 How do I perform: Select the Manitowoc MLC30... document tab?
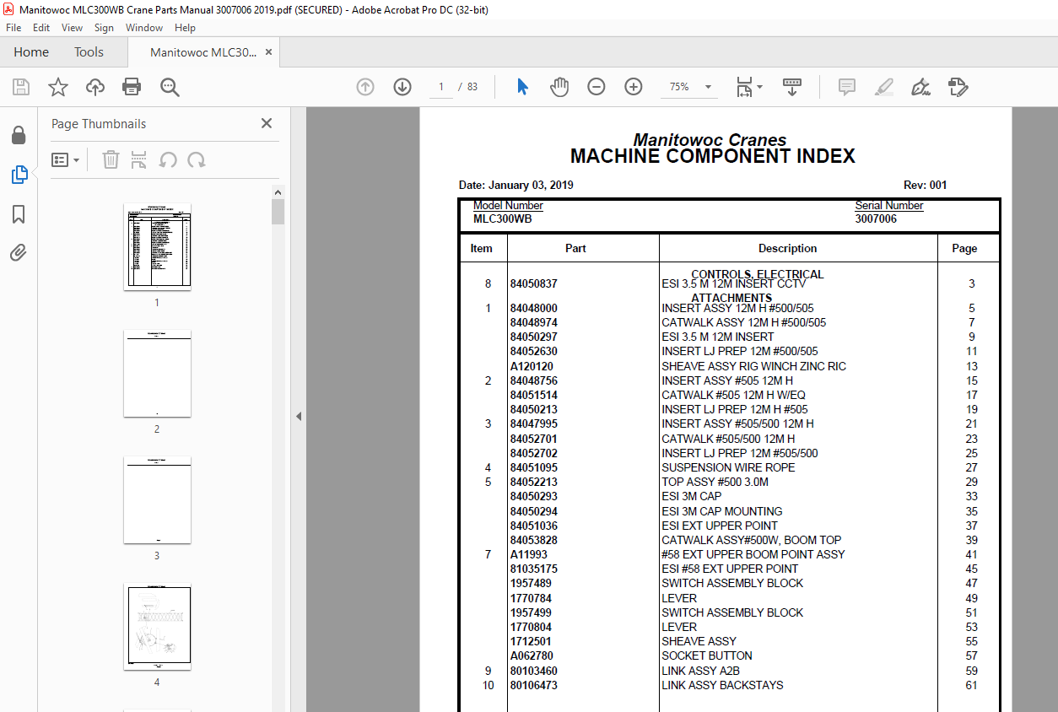point(203,52)
